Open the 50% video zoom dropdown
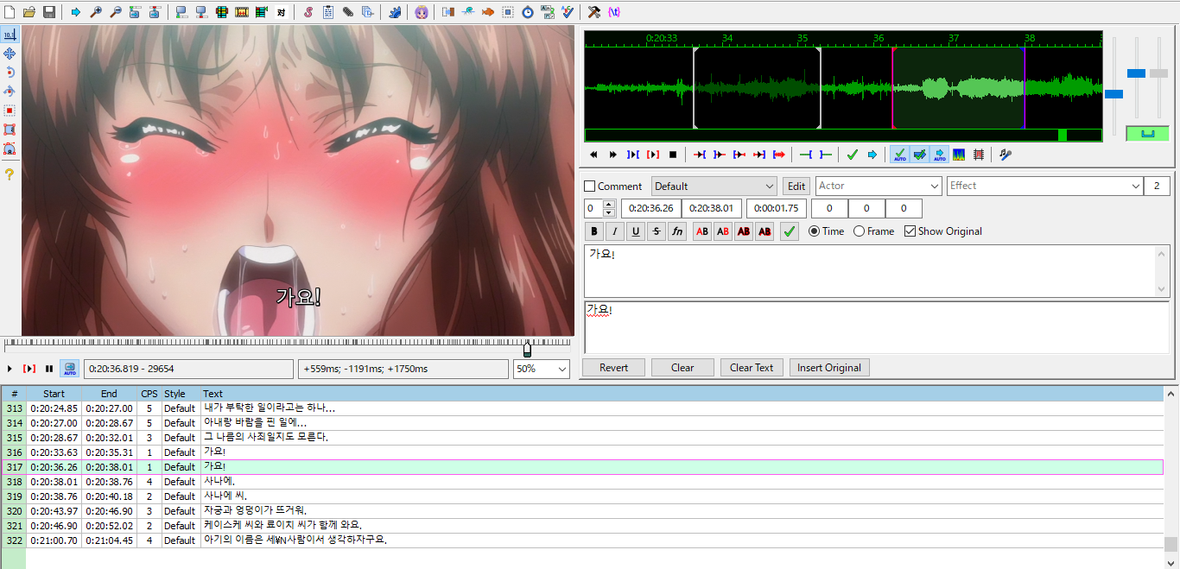This screenshot has width=1180, height=569. 542,369
